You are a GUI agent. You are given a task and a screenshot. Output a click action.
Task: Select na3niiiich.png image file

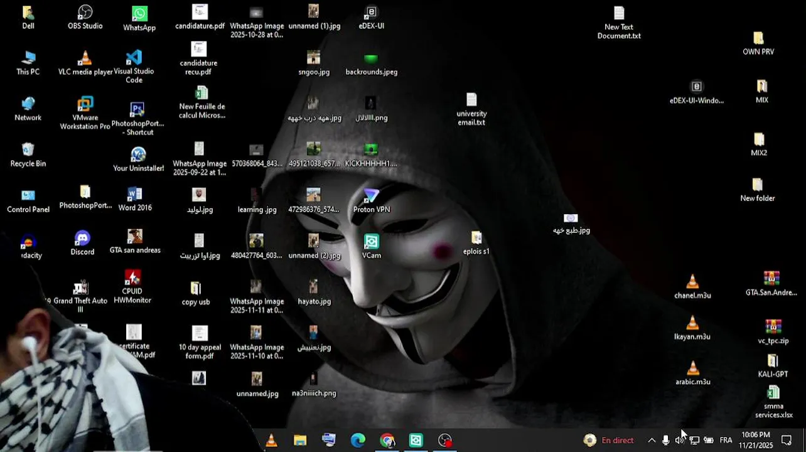[x=314, y=384]
